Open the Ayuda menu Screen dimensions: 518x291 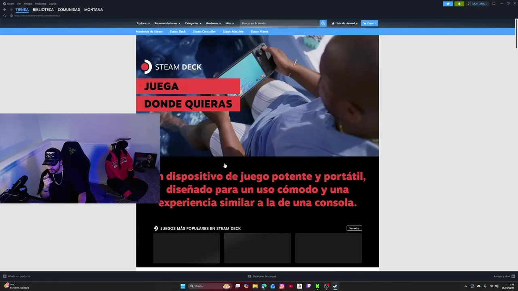53,4
